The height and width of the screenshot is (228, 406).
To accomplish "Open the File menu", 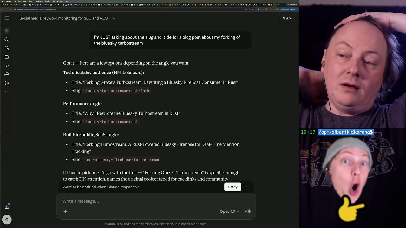I will click(15, 1).
